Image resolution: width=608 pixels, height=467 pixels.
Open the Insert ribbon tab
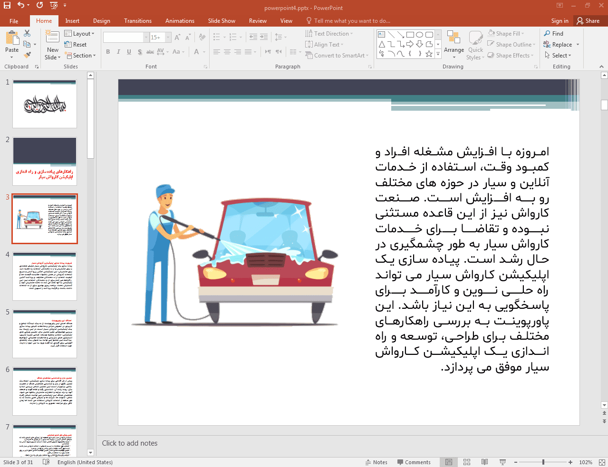coord(72,21)
